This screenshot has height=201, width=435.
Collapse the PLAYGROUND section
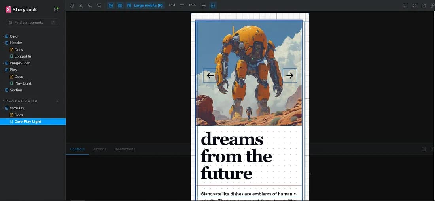(57, 101)
